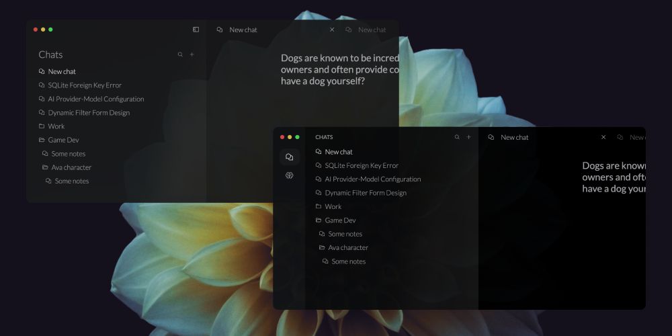
Task: Close the New chat tab in back window
Action: [x=332, y=30]
